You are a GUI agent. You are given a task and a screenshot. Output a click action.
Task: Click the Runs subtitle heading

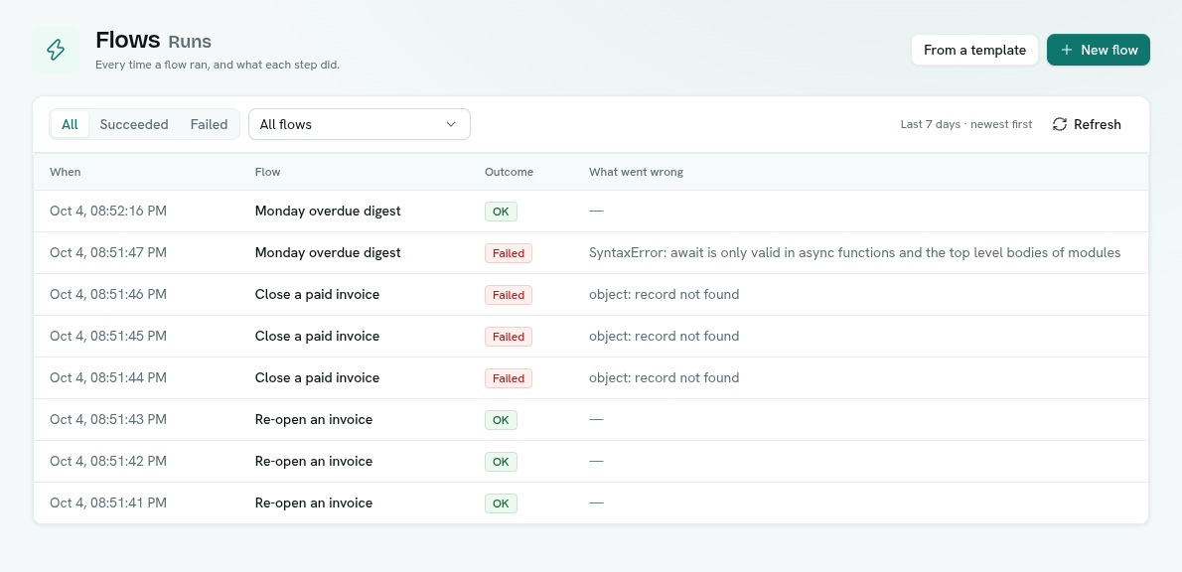pos(189,42)
